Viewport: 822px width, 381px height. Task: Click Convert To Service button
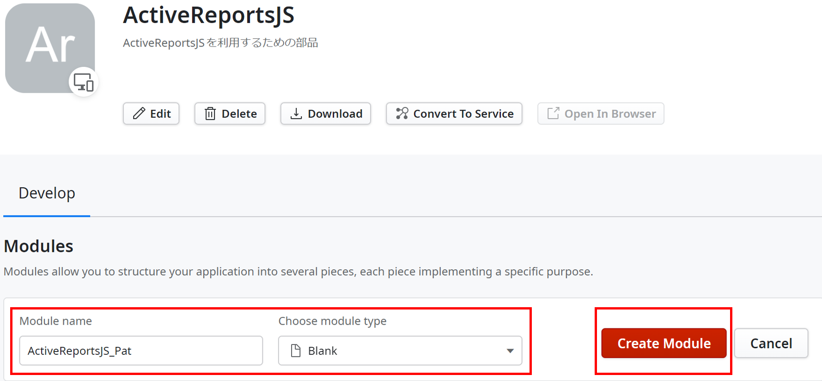[x=454, y=113]
